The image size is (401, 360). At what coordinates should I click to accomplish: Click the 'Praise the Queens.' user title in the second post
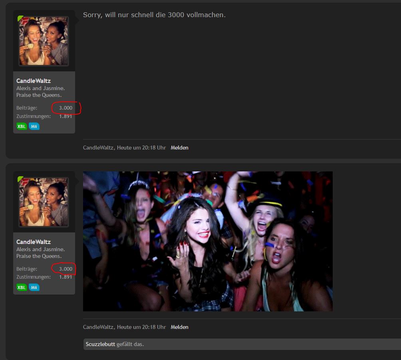(39, 256)
